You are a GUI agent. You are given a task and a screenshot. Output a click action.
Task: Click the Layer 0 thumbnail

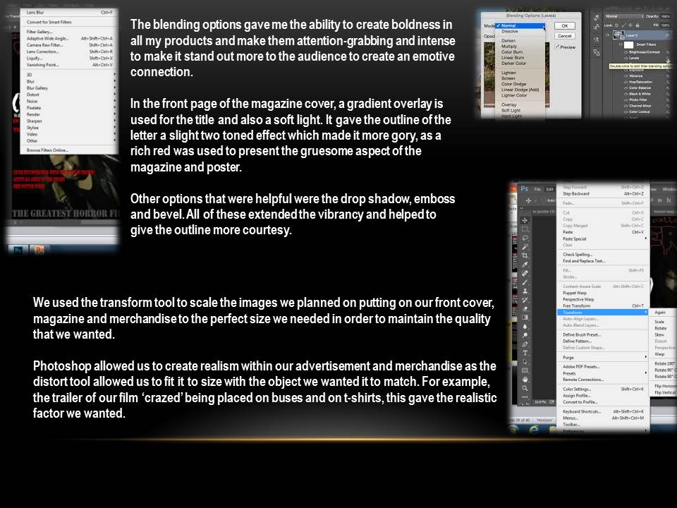(618, 35)
